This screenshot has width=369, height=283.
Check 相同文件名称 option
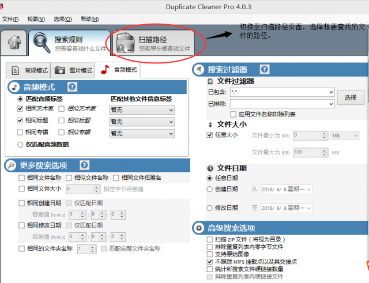(21, 178)
